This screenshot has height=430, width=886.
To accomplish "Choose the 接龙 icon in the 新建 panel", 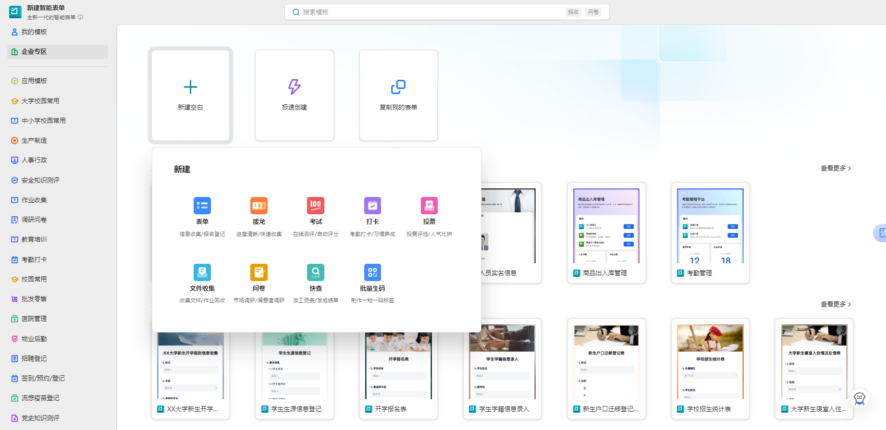I will point(258,206).
